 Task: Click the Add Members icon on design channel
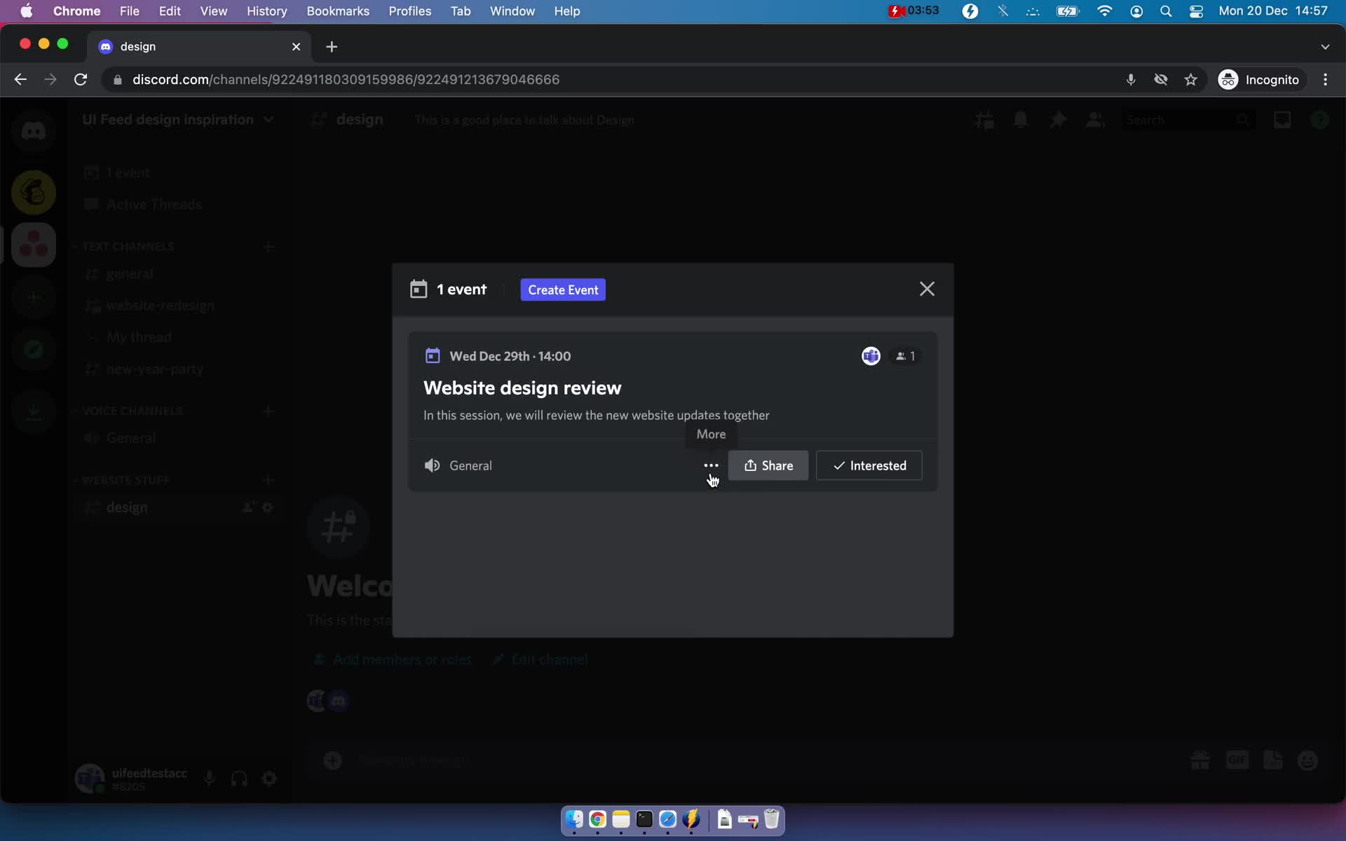click(245, 506)
